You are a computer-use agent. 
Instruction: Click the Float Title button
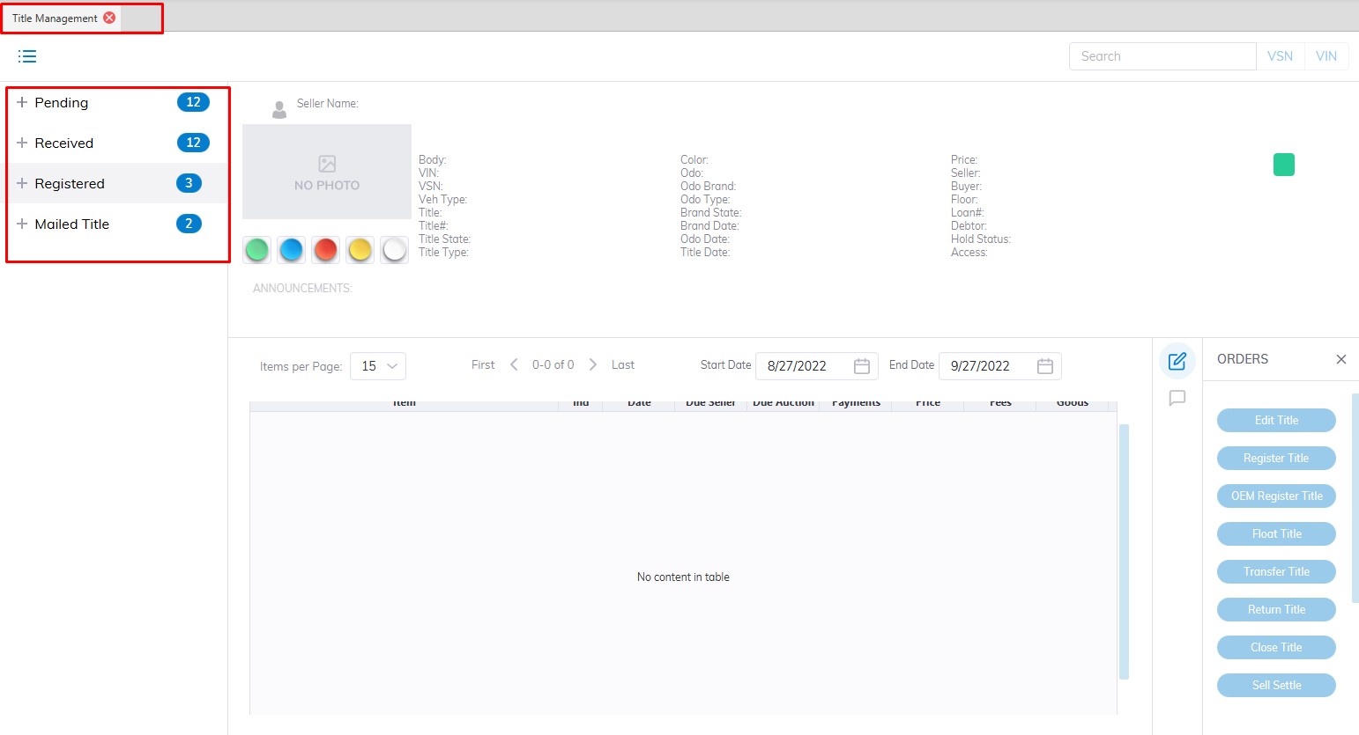point(1275,534)
